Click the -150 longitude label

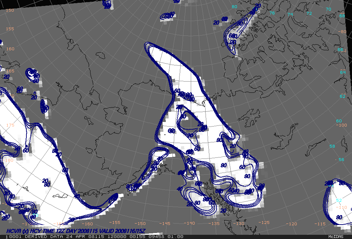[140, 223]
